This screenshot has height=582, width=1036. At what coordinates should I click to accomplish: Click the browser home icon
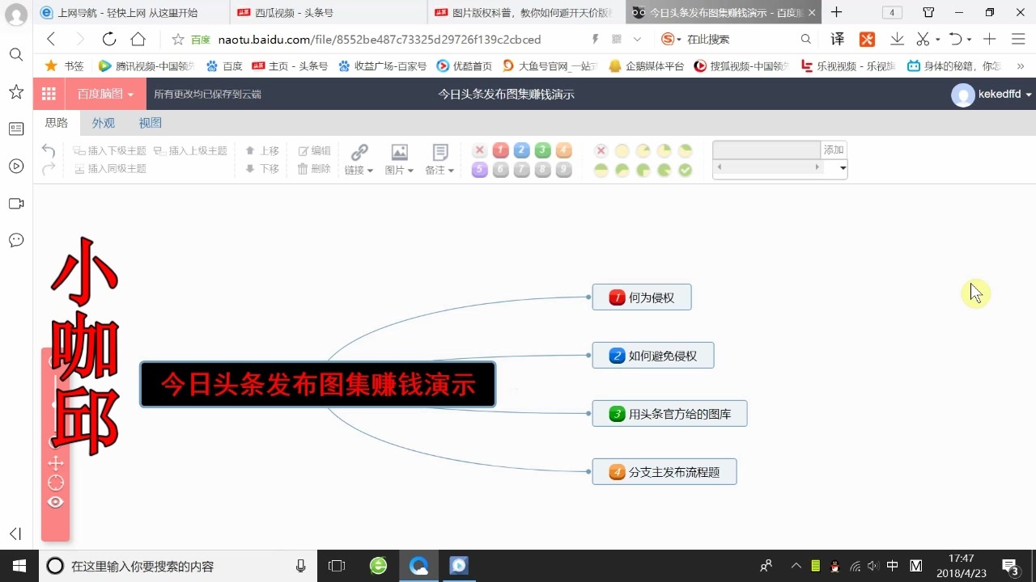click(138, 39)
